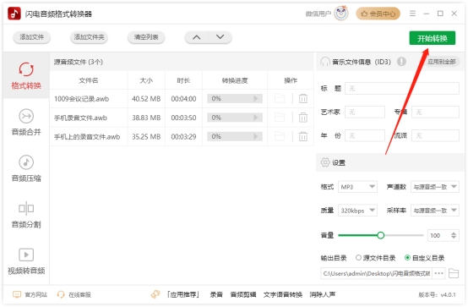Screen dimensions: 468x307
Task: Open the 会员中心 member center
Action: point(378,14)
